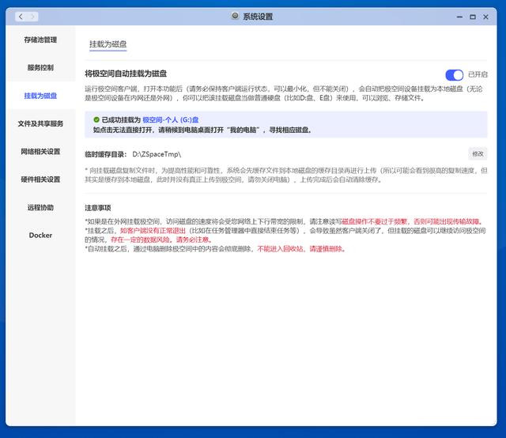Select 挂载为磁盘 in the sidebar

pyautogui.click(x=40, y=96)
